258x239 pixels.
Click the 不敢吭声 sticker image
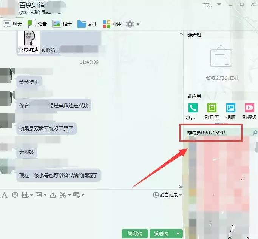[x=29, y=42]
